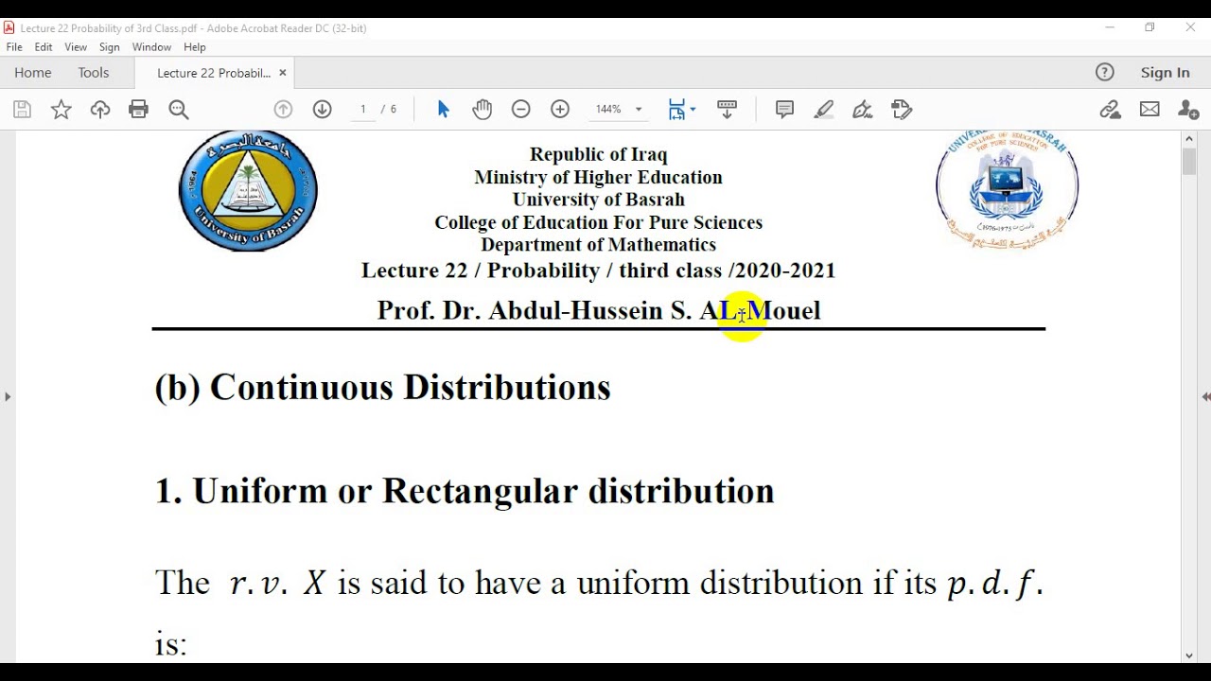Open the Help menu
The width and height of the screenshot is (1211, 681).
tap(195, 47)
